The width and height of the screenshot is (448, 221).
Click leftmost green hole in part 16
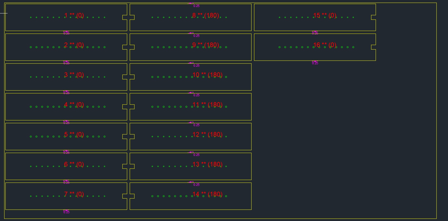tap(280, 47)
